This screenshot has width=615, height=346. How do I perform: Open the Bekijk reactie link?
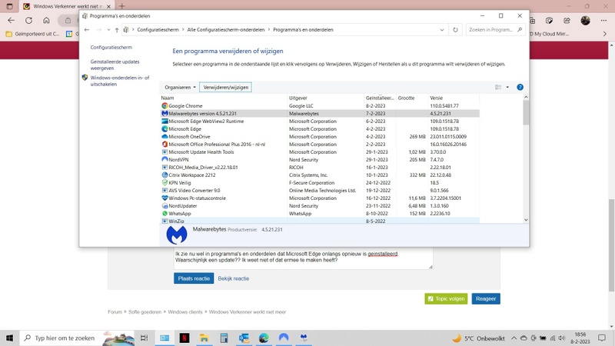234,278
